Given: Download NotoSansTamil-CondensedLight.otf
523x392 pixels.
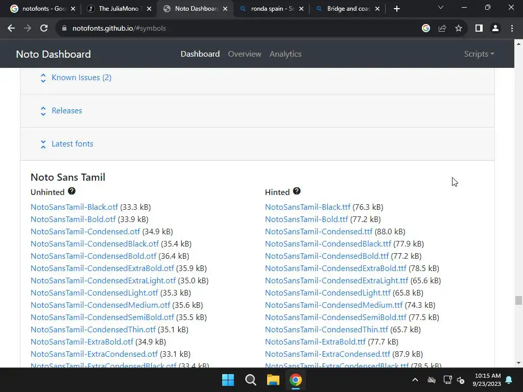Looking at the screenshot, I should point(94,293).
